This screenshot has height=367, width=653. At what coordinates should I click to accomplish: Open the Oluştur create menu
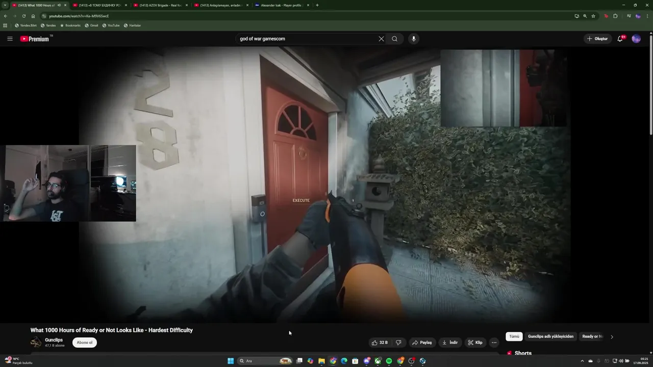point(597,39)
